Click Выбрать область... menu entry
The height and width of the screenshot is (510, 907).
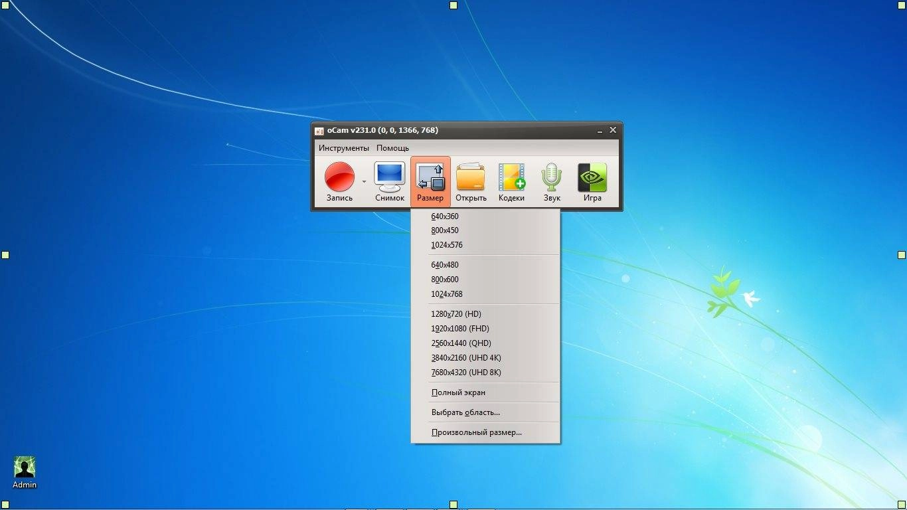(485, 412)
